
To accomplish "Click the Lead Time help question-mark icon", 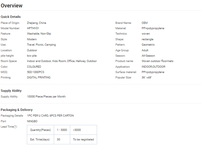I will pos(15,127).
